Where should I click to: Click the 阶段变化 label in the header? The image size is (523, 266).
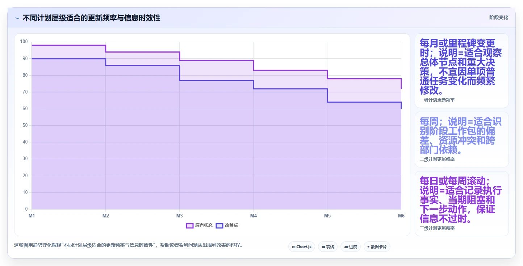[x=499, y=17]
